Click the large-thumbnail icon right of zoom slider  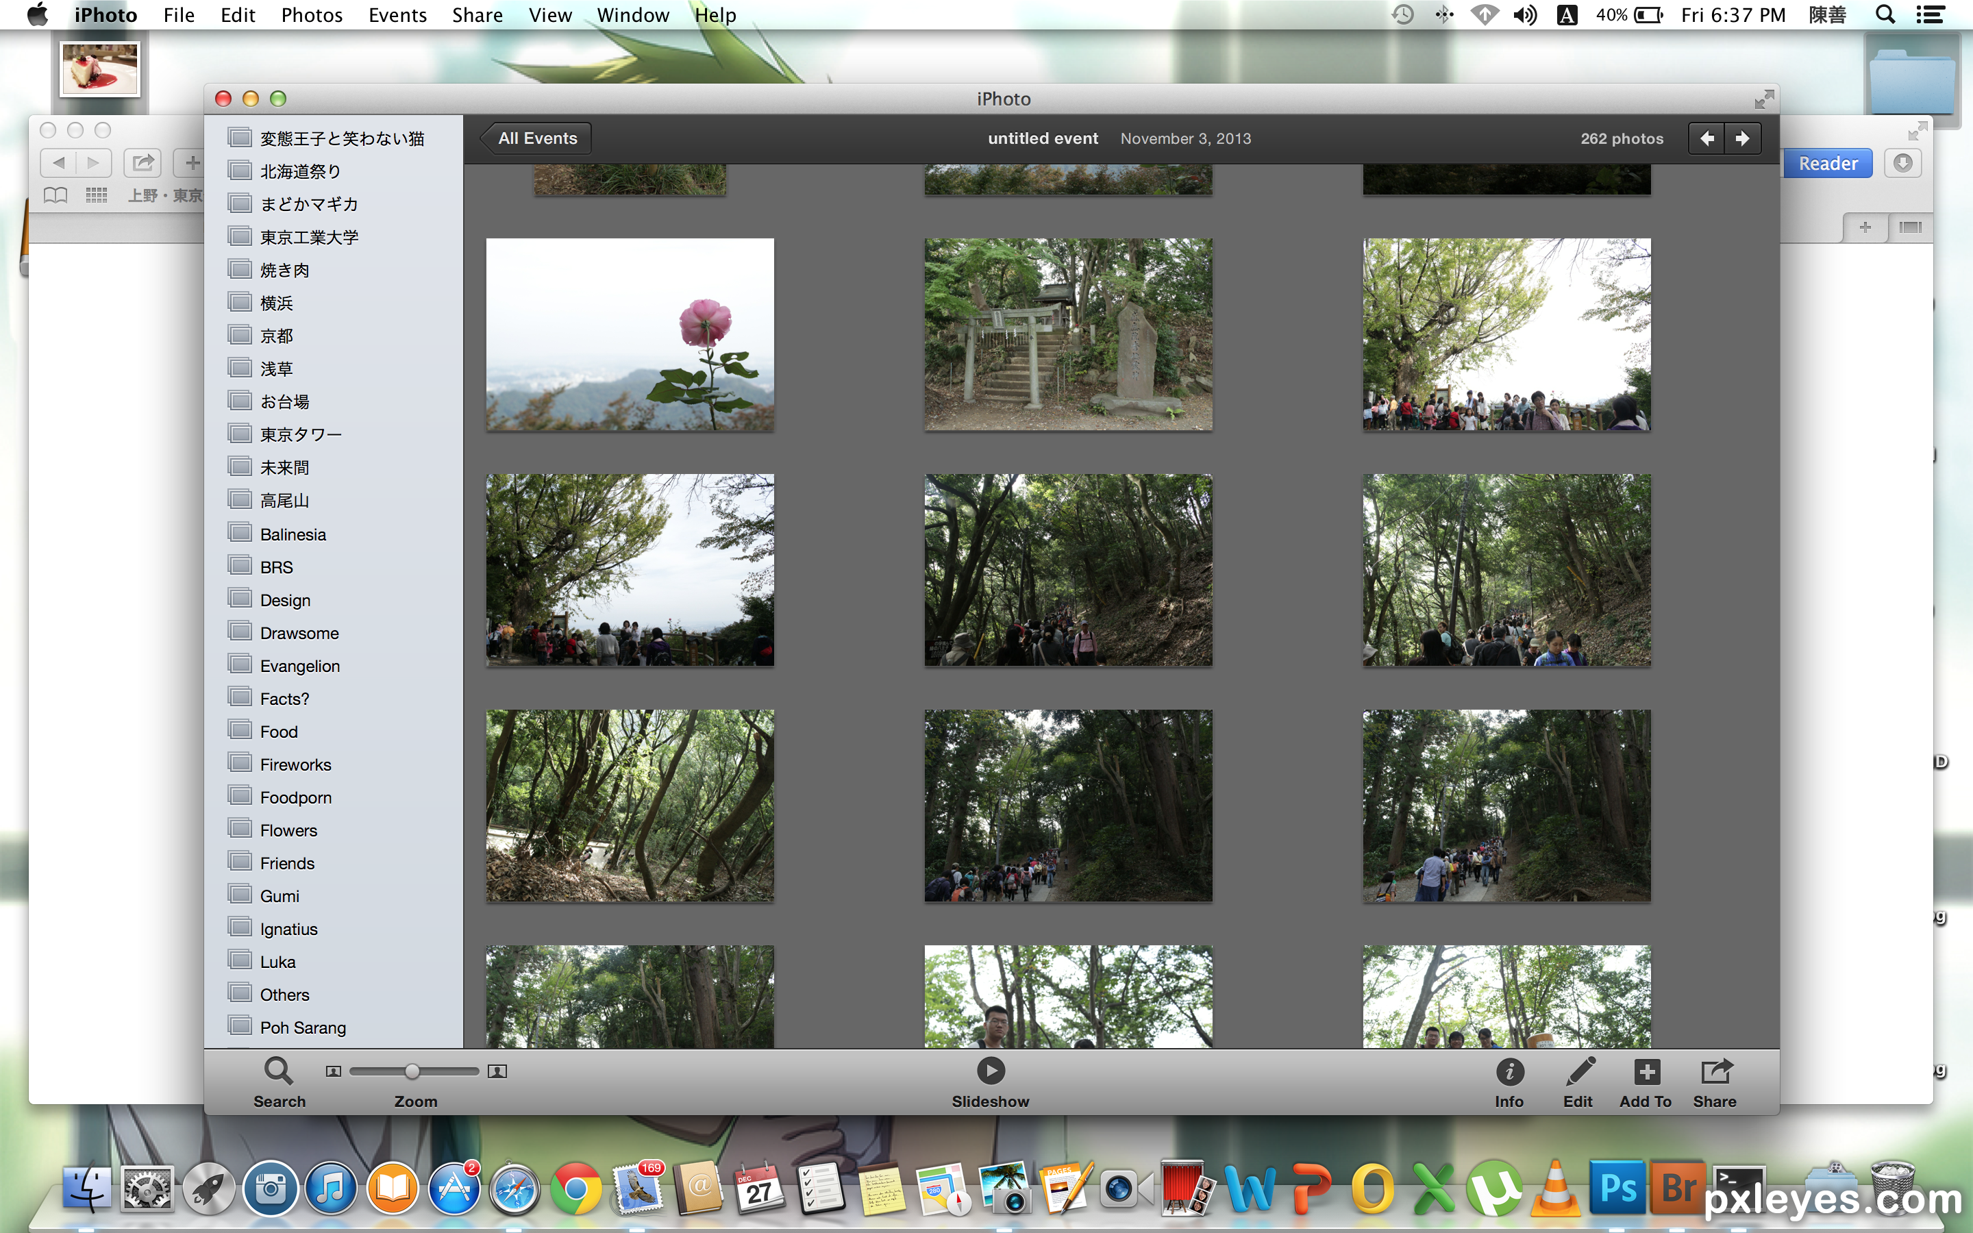pos(497,1071)
